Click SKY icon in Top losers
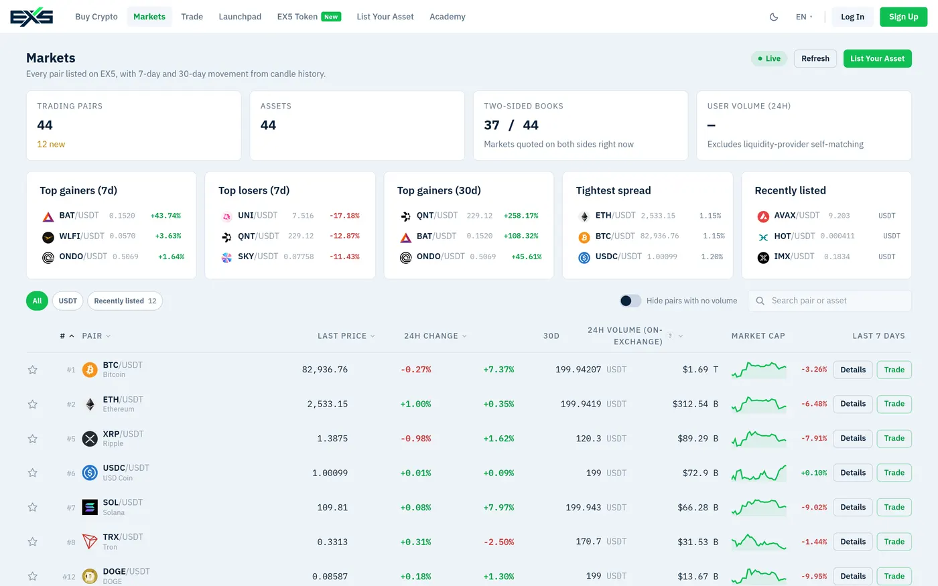Screen dimensions: 938x586 pos(226,257)
